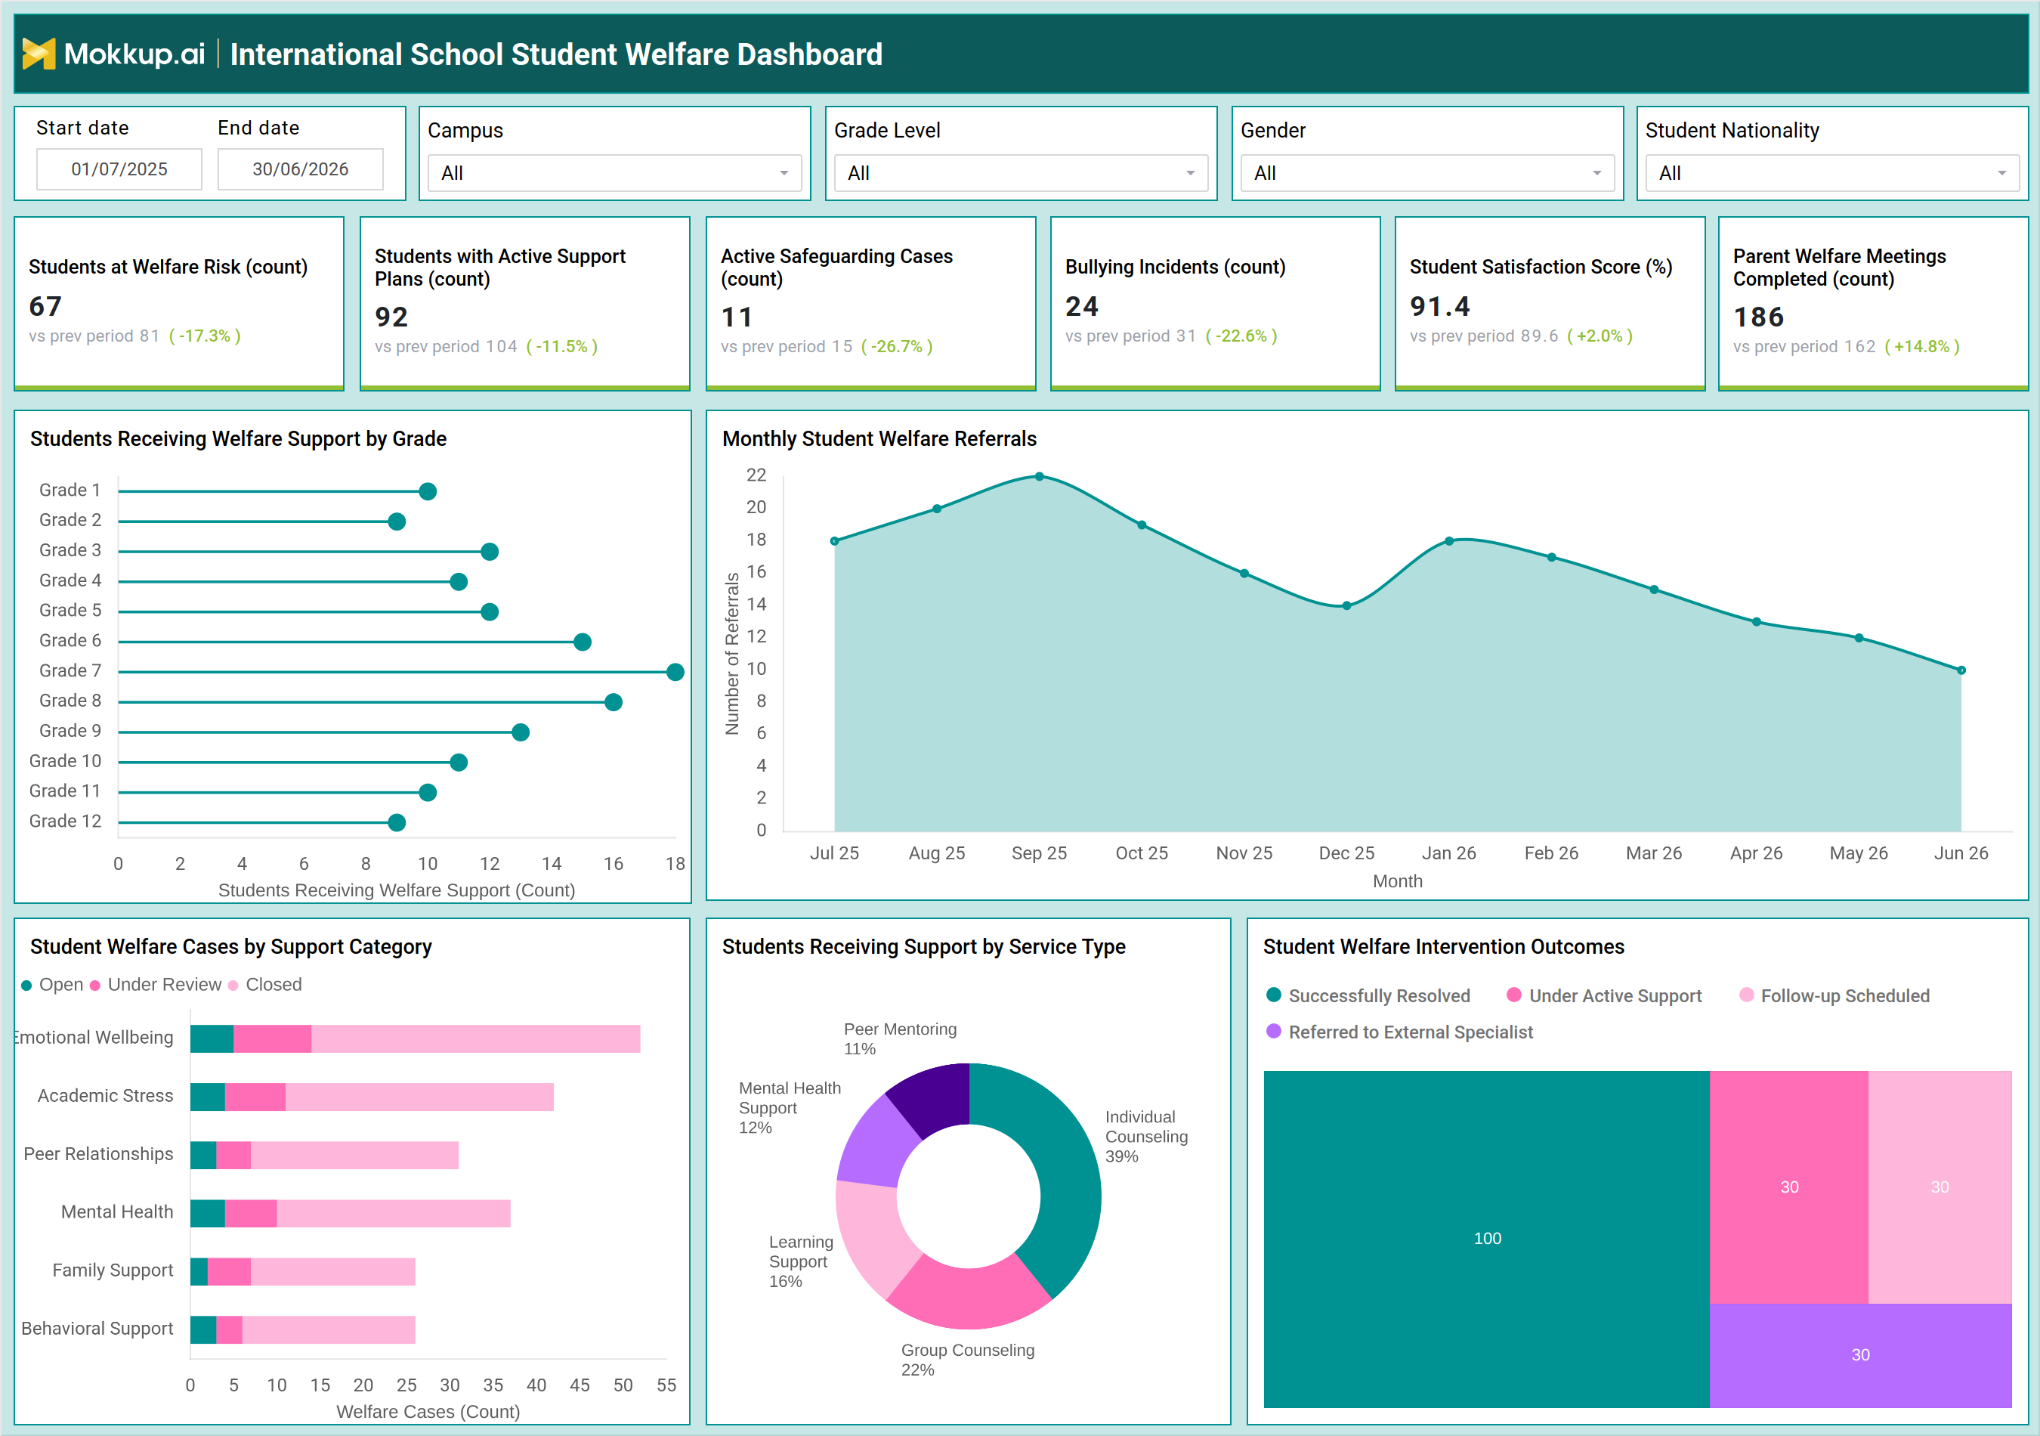Click the Monthly Student Welfare Referrals title
Image resolution: width=2040 pixels, height=1436 pixels.
[879, 439]
